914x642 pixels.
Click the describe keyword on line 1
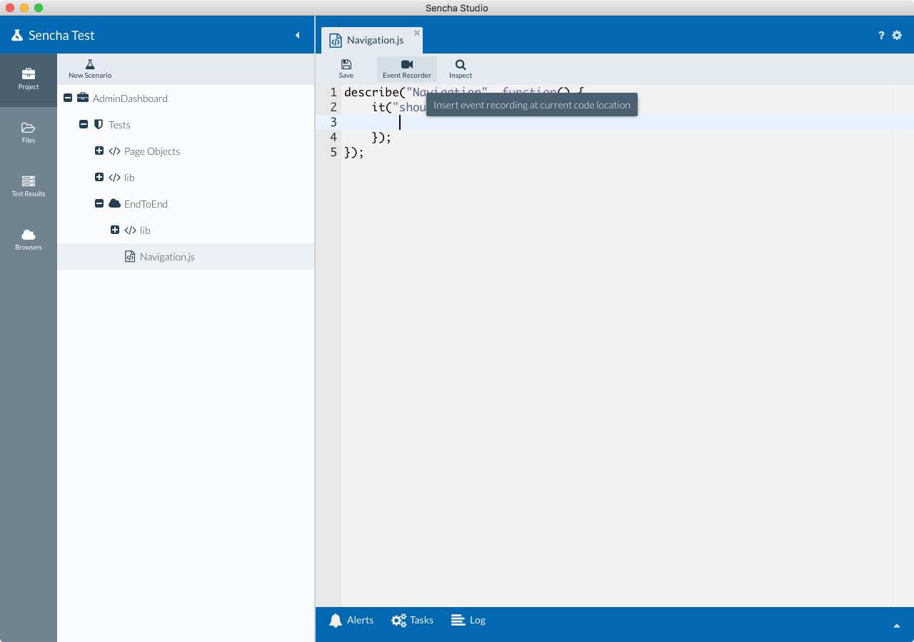(x=371, y=92)
